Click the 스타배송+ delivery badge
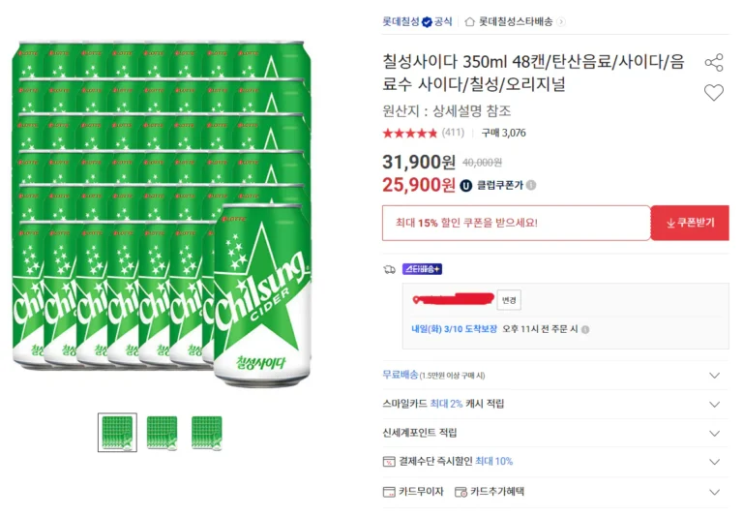The height and width of the screenshot is (516, 743). (423, 269)
